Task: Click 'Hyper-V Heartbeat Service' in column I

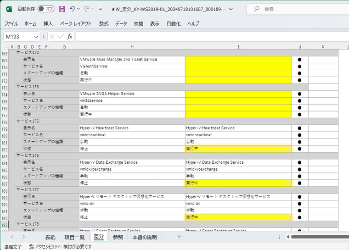Action: coord(238,128)
